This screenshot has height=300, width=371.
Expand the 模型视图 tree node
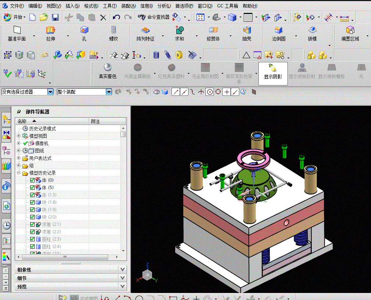coord(19,136)
